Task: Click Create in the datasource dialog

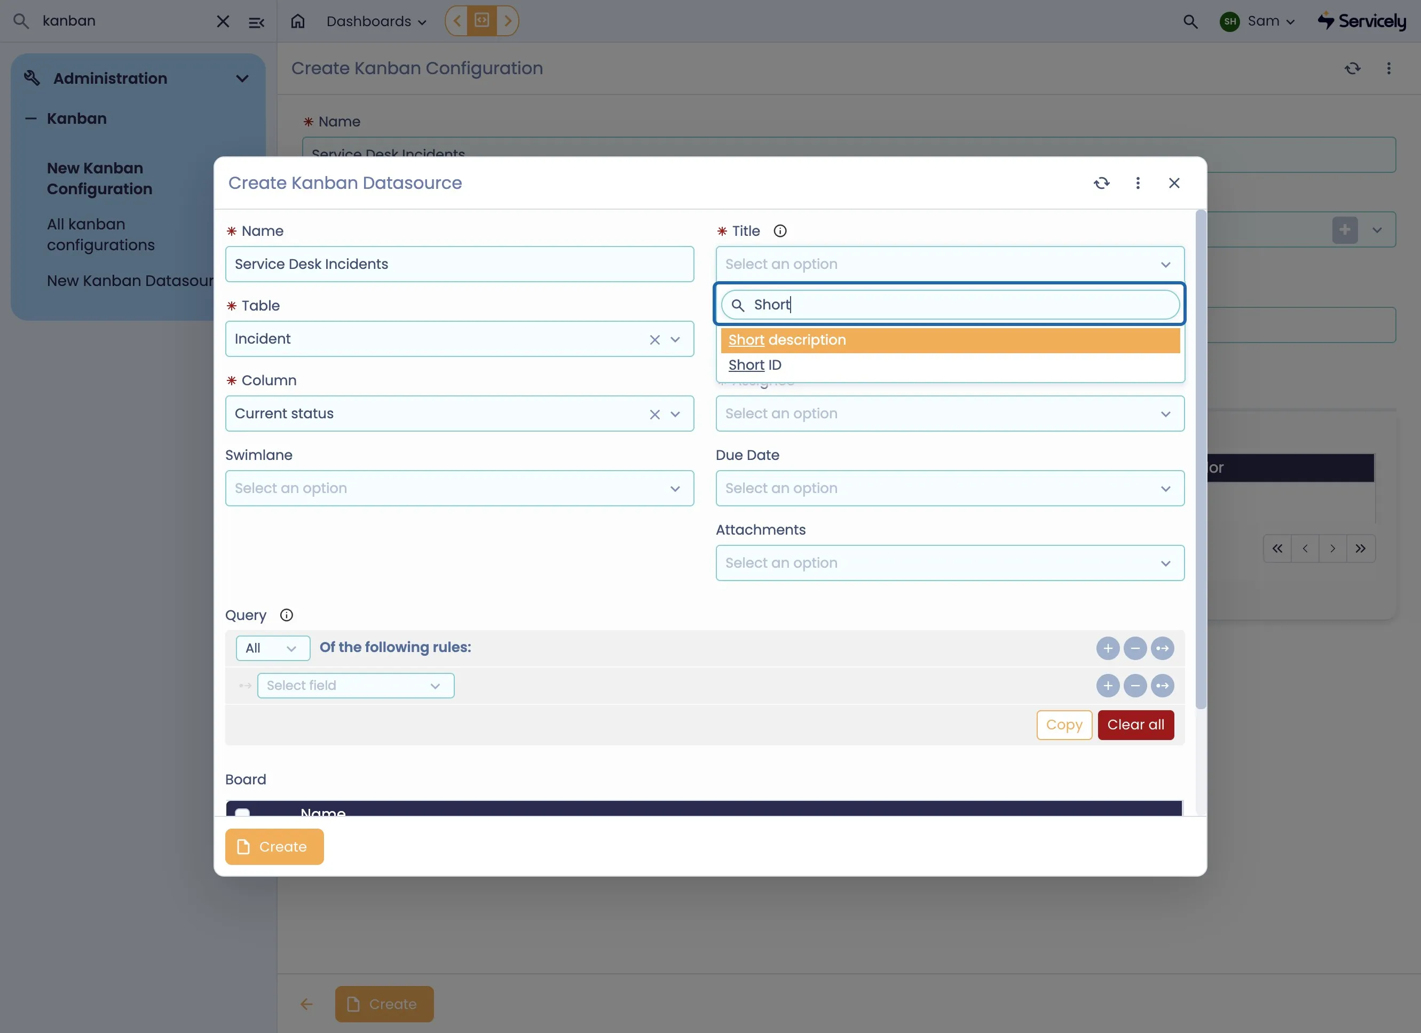Action: pyautogui.click(x=274, y=847)
